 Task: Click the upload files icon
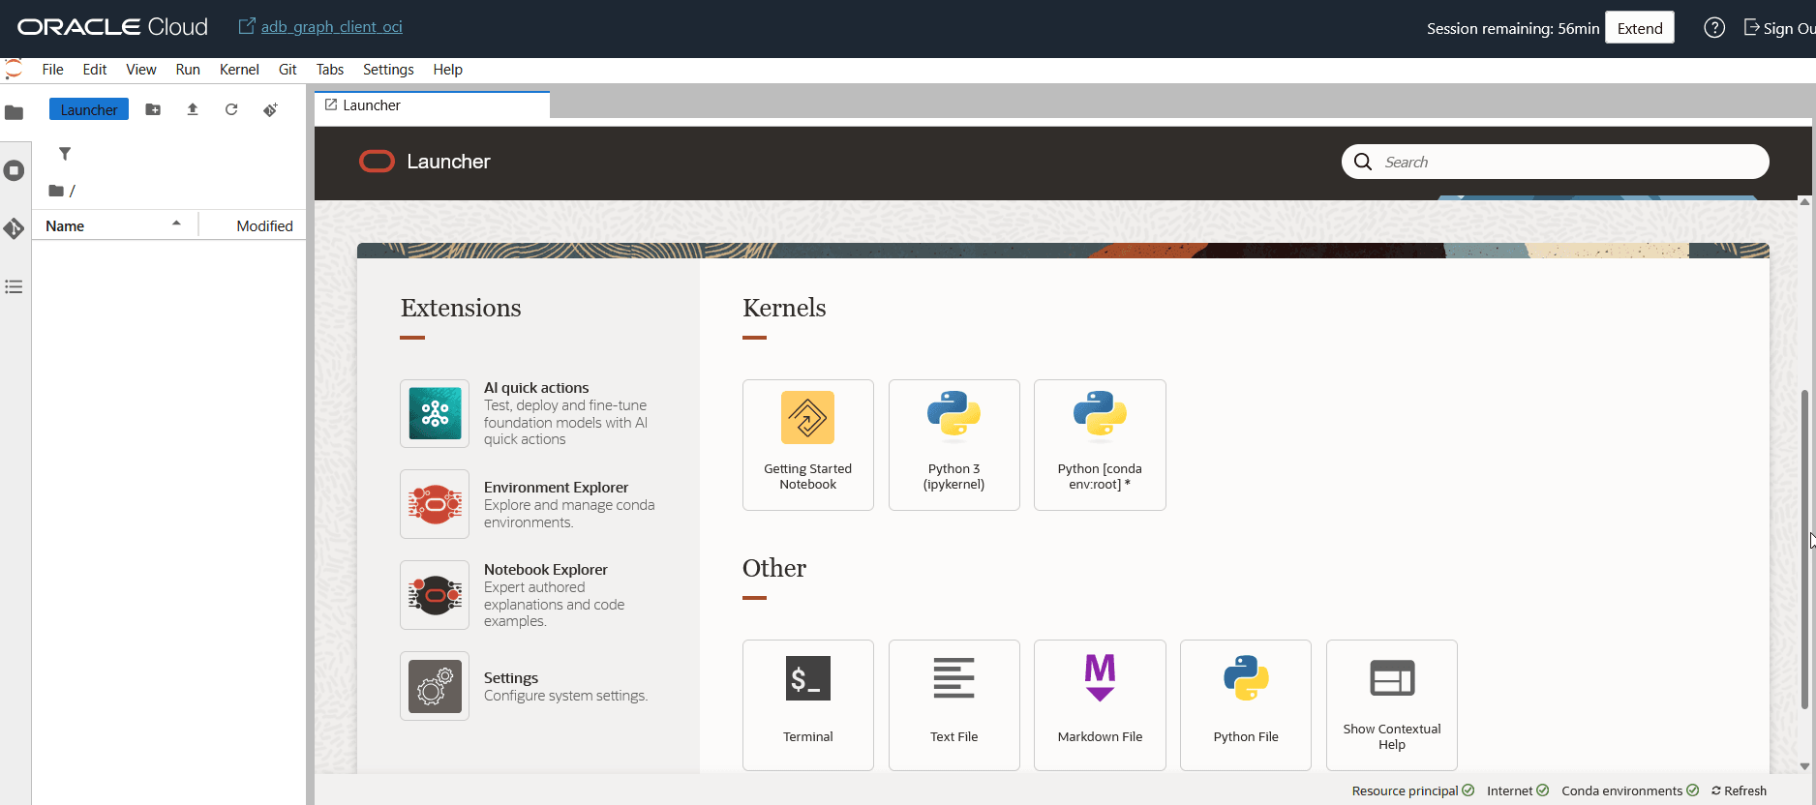pos(193,109)
